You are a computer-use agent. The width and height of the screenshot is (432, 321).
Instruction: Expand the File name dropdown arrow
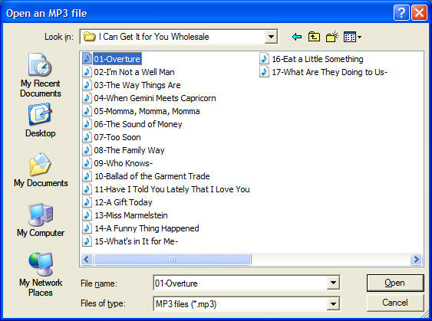[x=333, y=283]
